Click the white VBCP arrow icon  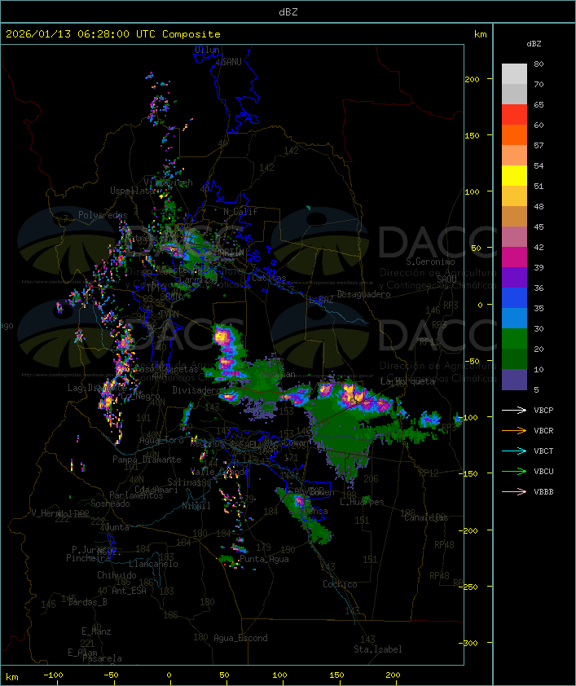tap(514, 410)
